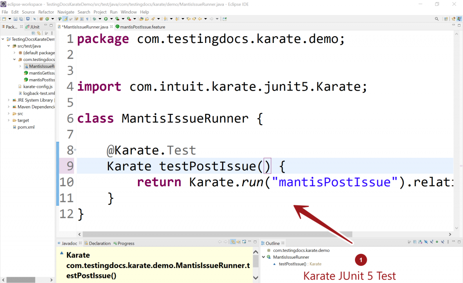
Task: Toggle the Back navigation arrow dropdown state
Action: tap(205, 19)
